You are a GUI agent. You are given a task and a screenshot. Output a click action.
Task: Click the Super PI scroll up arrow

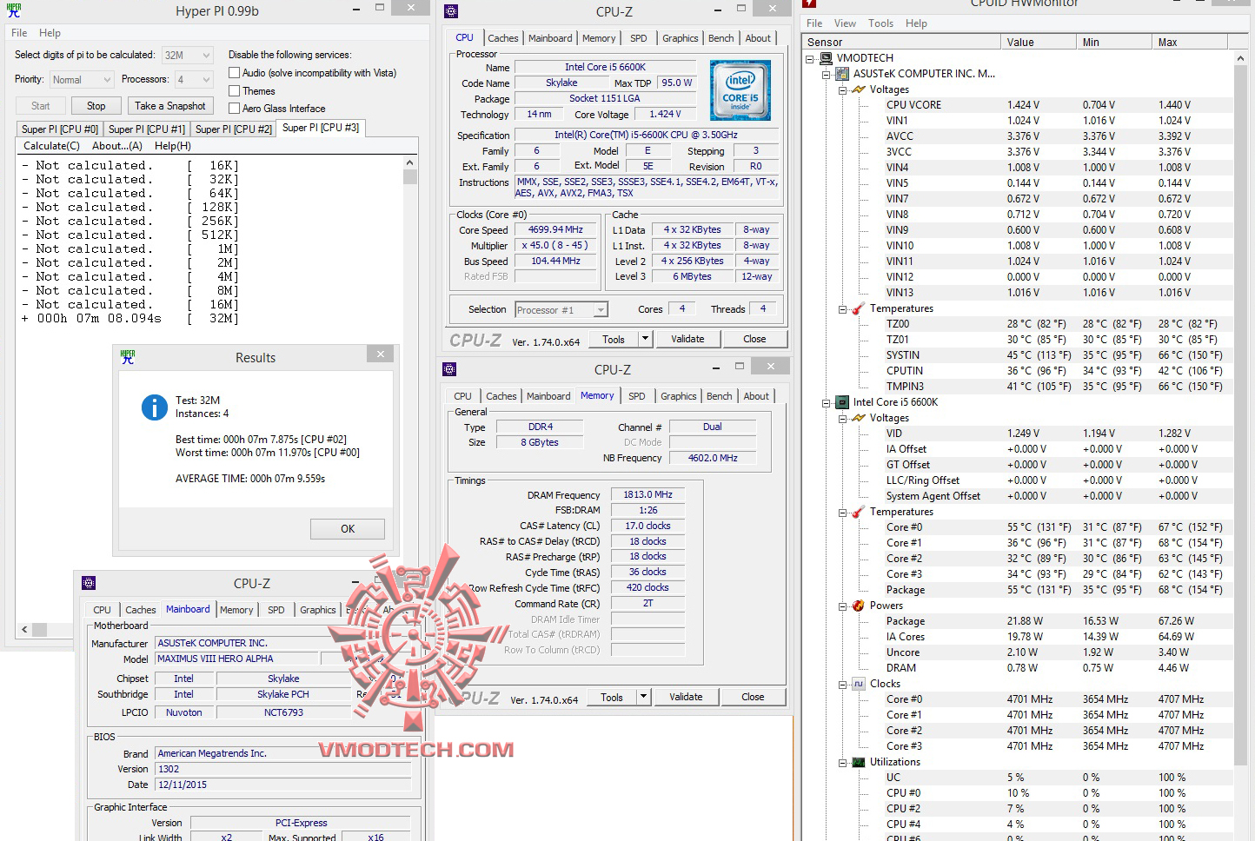pyautogui.click(x=410, y=162)
